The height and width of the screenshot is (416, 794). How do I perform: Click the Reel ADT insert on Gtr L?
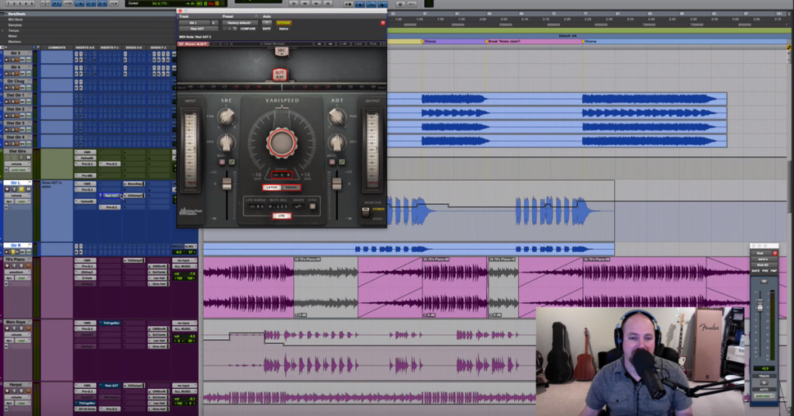click(x=110, y=196)
